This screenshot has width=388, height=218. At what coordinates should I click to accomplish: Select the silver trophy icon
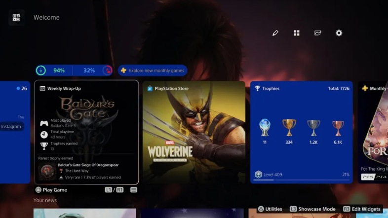click(x=313, y=128)
